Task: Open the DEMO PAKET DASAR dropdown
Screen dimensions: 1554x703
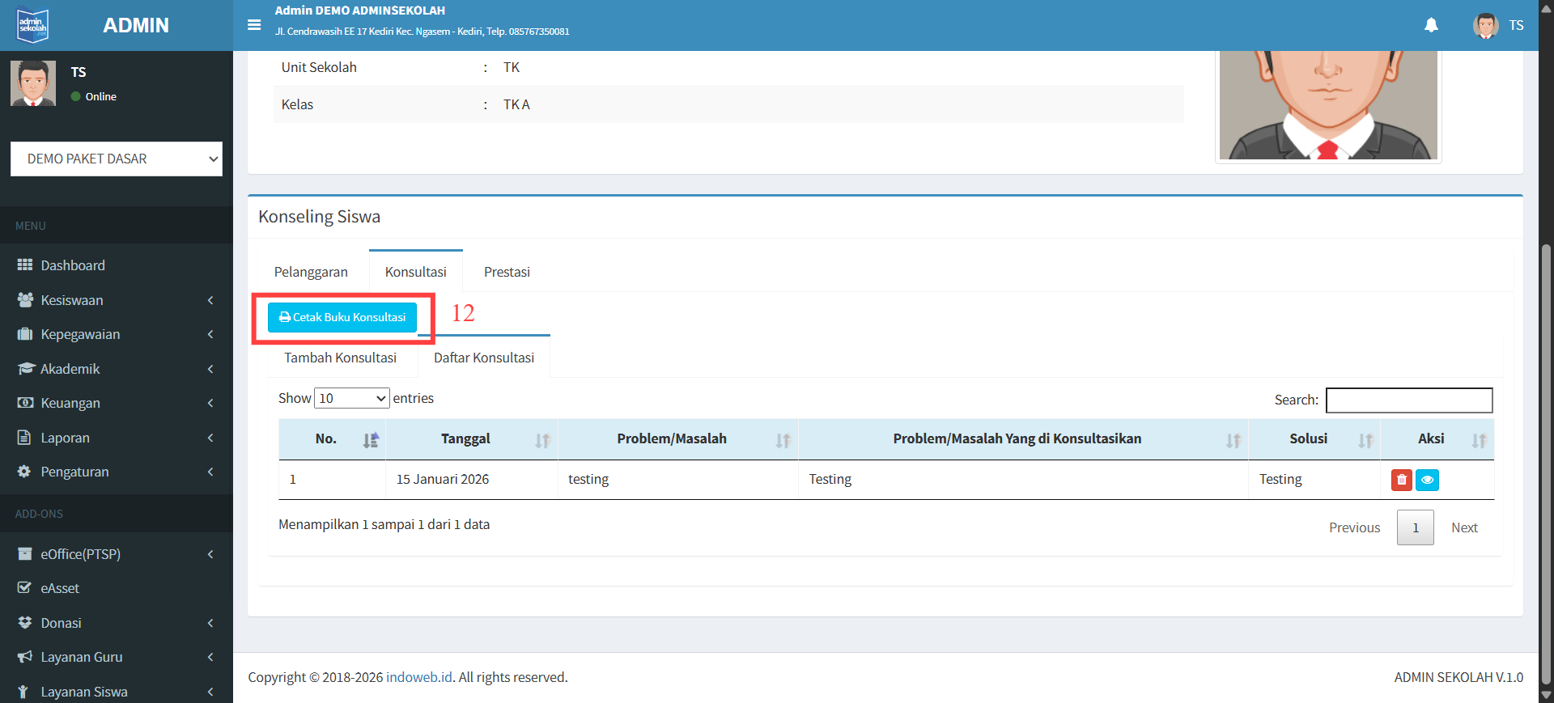Action: (x=117, y=159)
